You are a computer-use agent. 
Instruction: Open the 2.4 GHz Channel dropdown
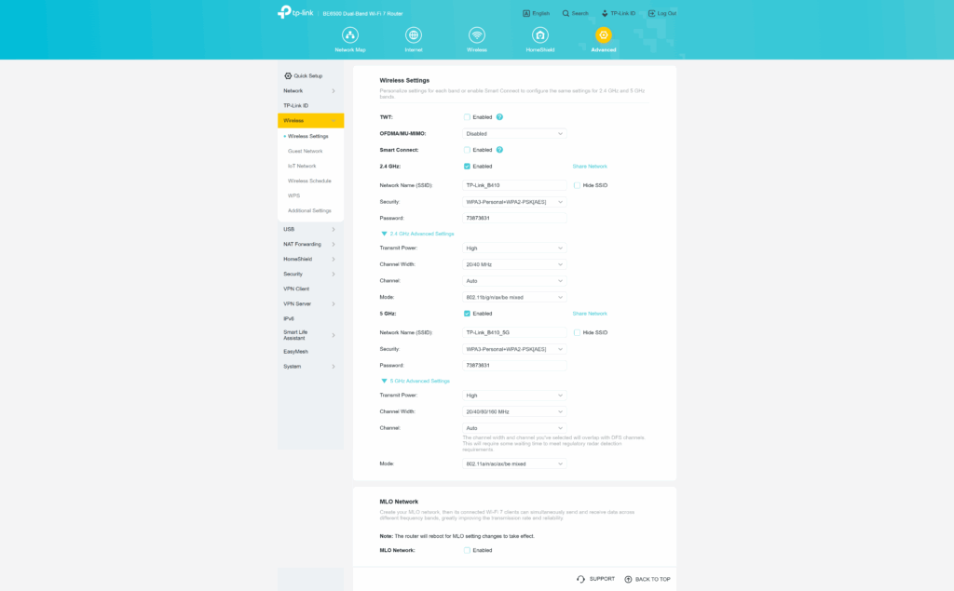pos(514,281)
